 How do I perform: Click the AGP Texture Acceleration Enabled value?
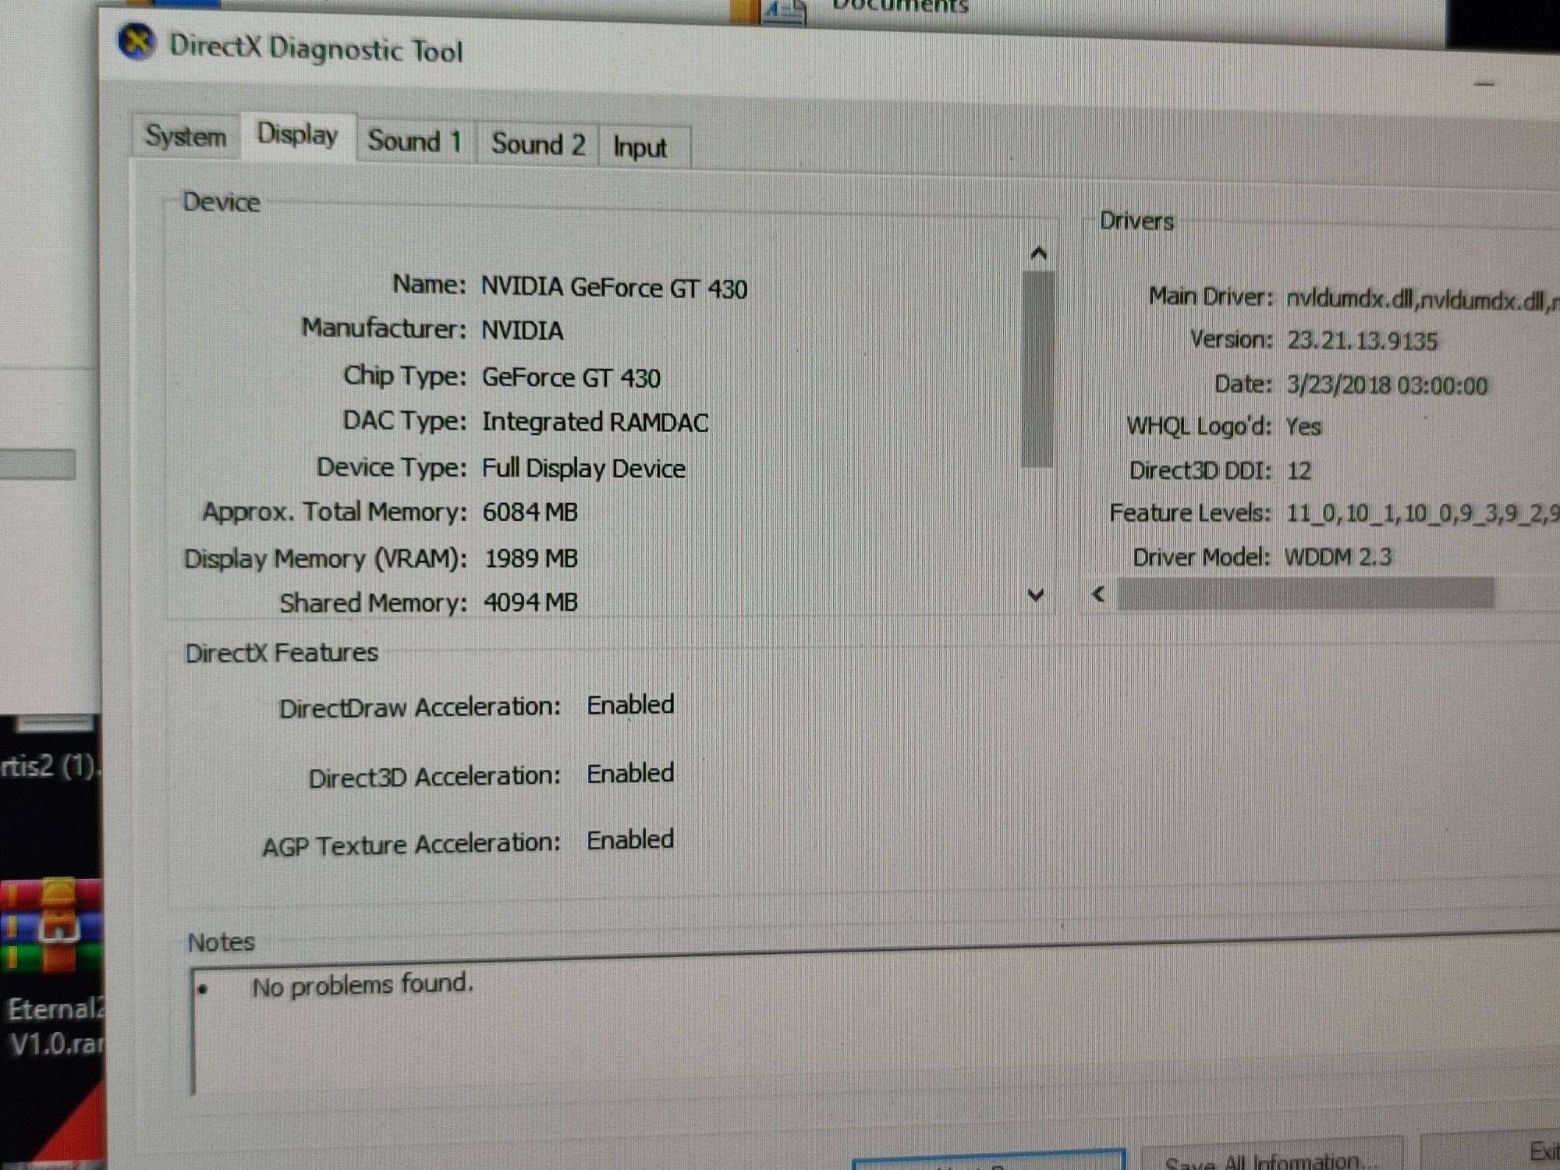click(630, 840)
